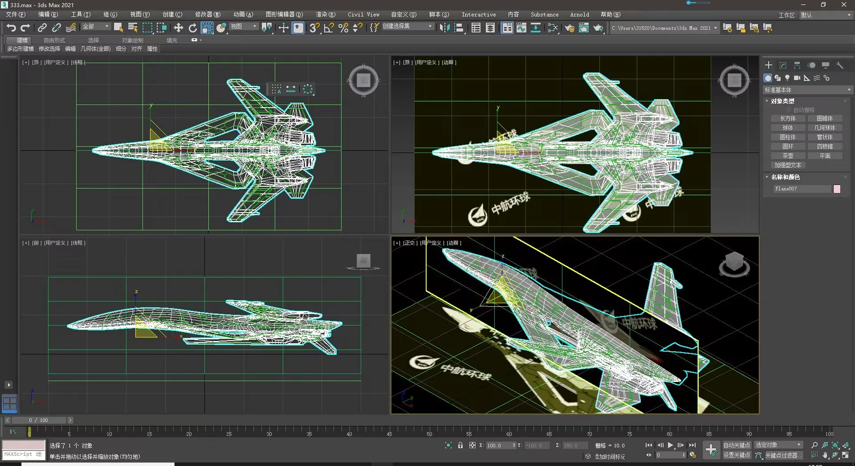855x466 pixels.
Task: Click the 加强型文本 button
Action: [788, 165]
